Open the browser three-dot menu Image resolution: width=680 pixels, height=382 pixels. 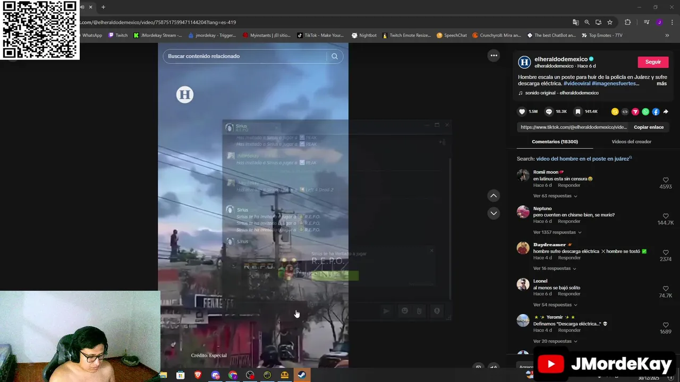point(672,22)
